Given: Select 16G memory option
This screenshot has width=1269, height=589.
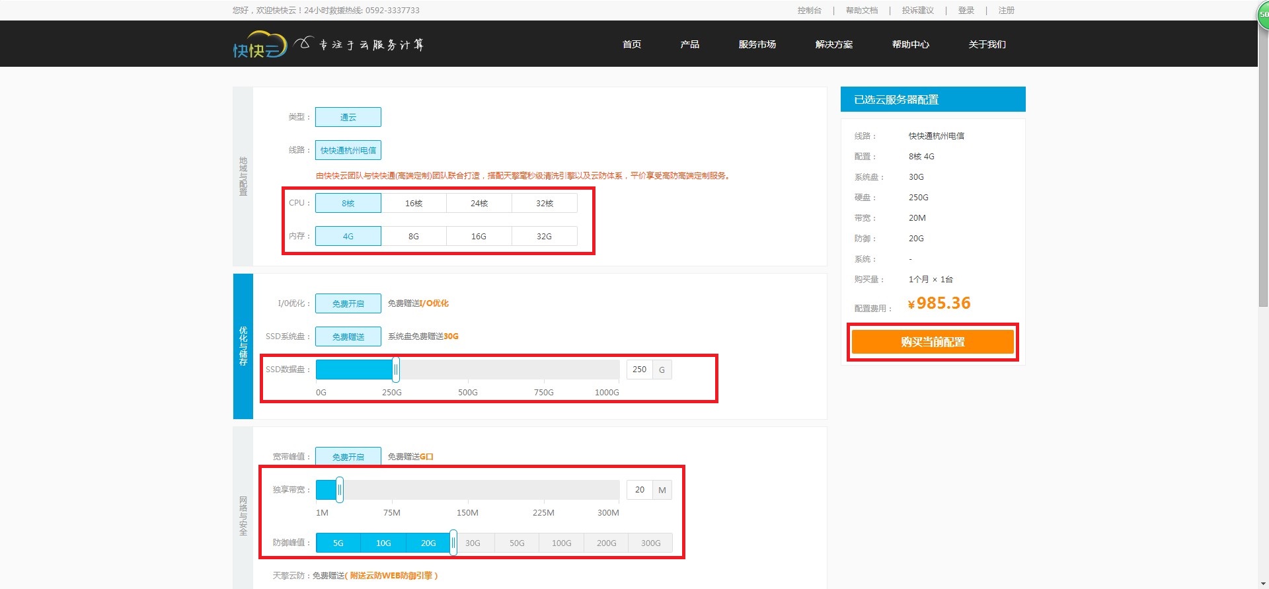Looking at the screenshot, I should click(x=479, y=236).
